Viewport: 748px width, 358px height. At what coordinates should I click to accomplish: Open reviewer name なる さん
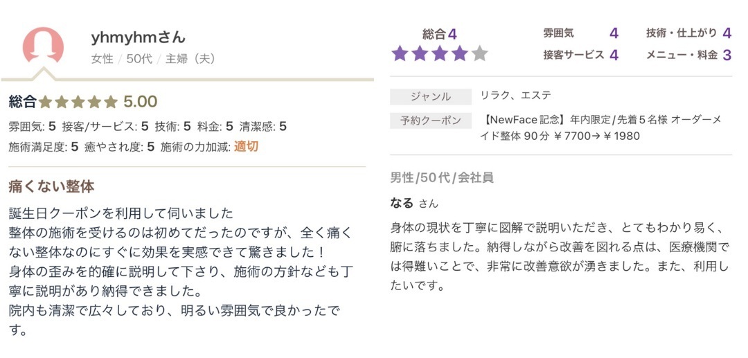pyautogui.click(x=414, y=203)
